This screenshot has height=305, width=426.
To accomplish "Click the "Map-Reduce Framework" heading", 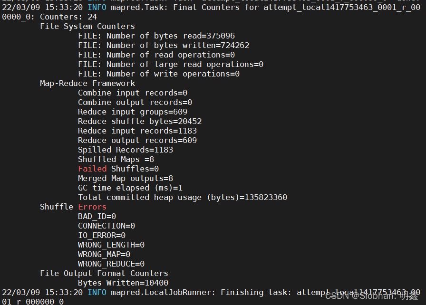I will coord(87,83).
